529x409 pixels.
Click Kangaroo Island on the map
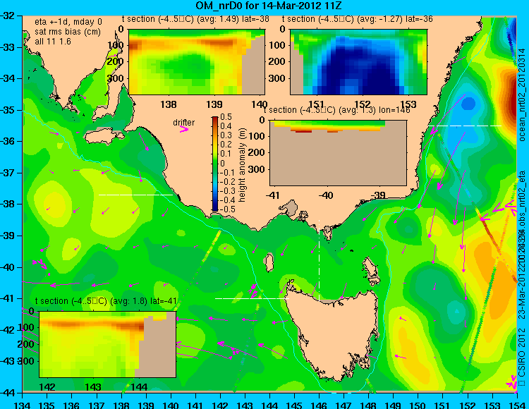(104, 136)
